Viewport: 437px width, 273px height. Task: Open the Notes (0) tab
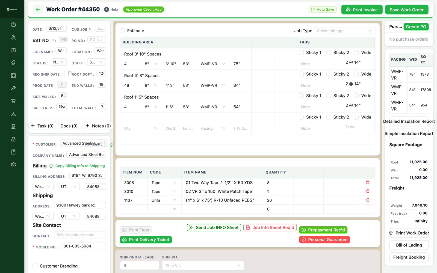(x=98, y=126)
